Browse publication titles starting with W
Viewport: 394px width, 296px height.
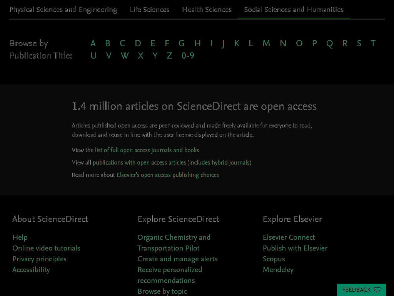(125, 55)
